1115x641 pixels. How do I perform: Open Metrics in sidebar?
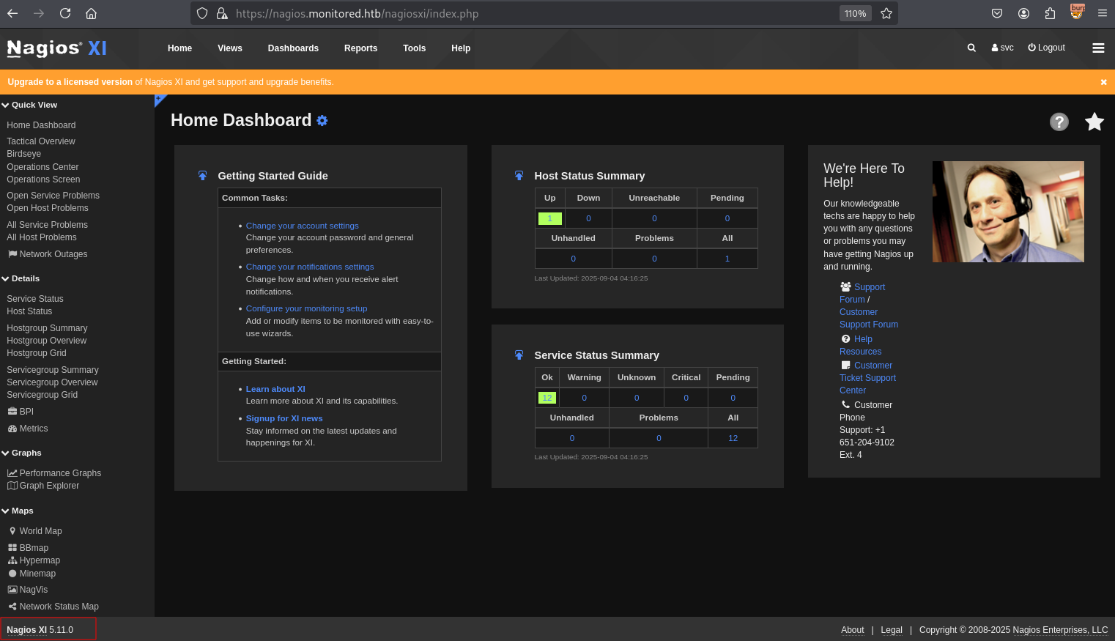(27, 429)
